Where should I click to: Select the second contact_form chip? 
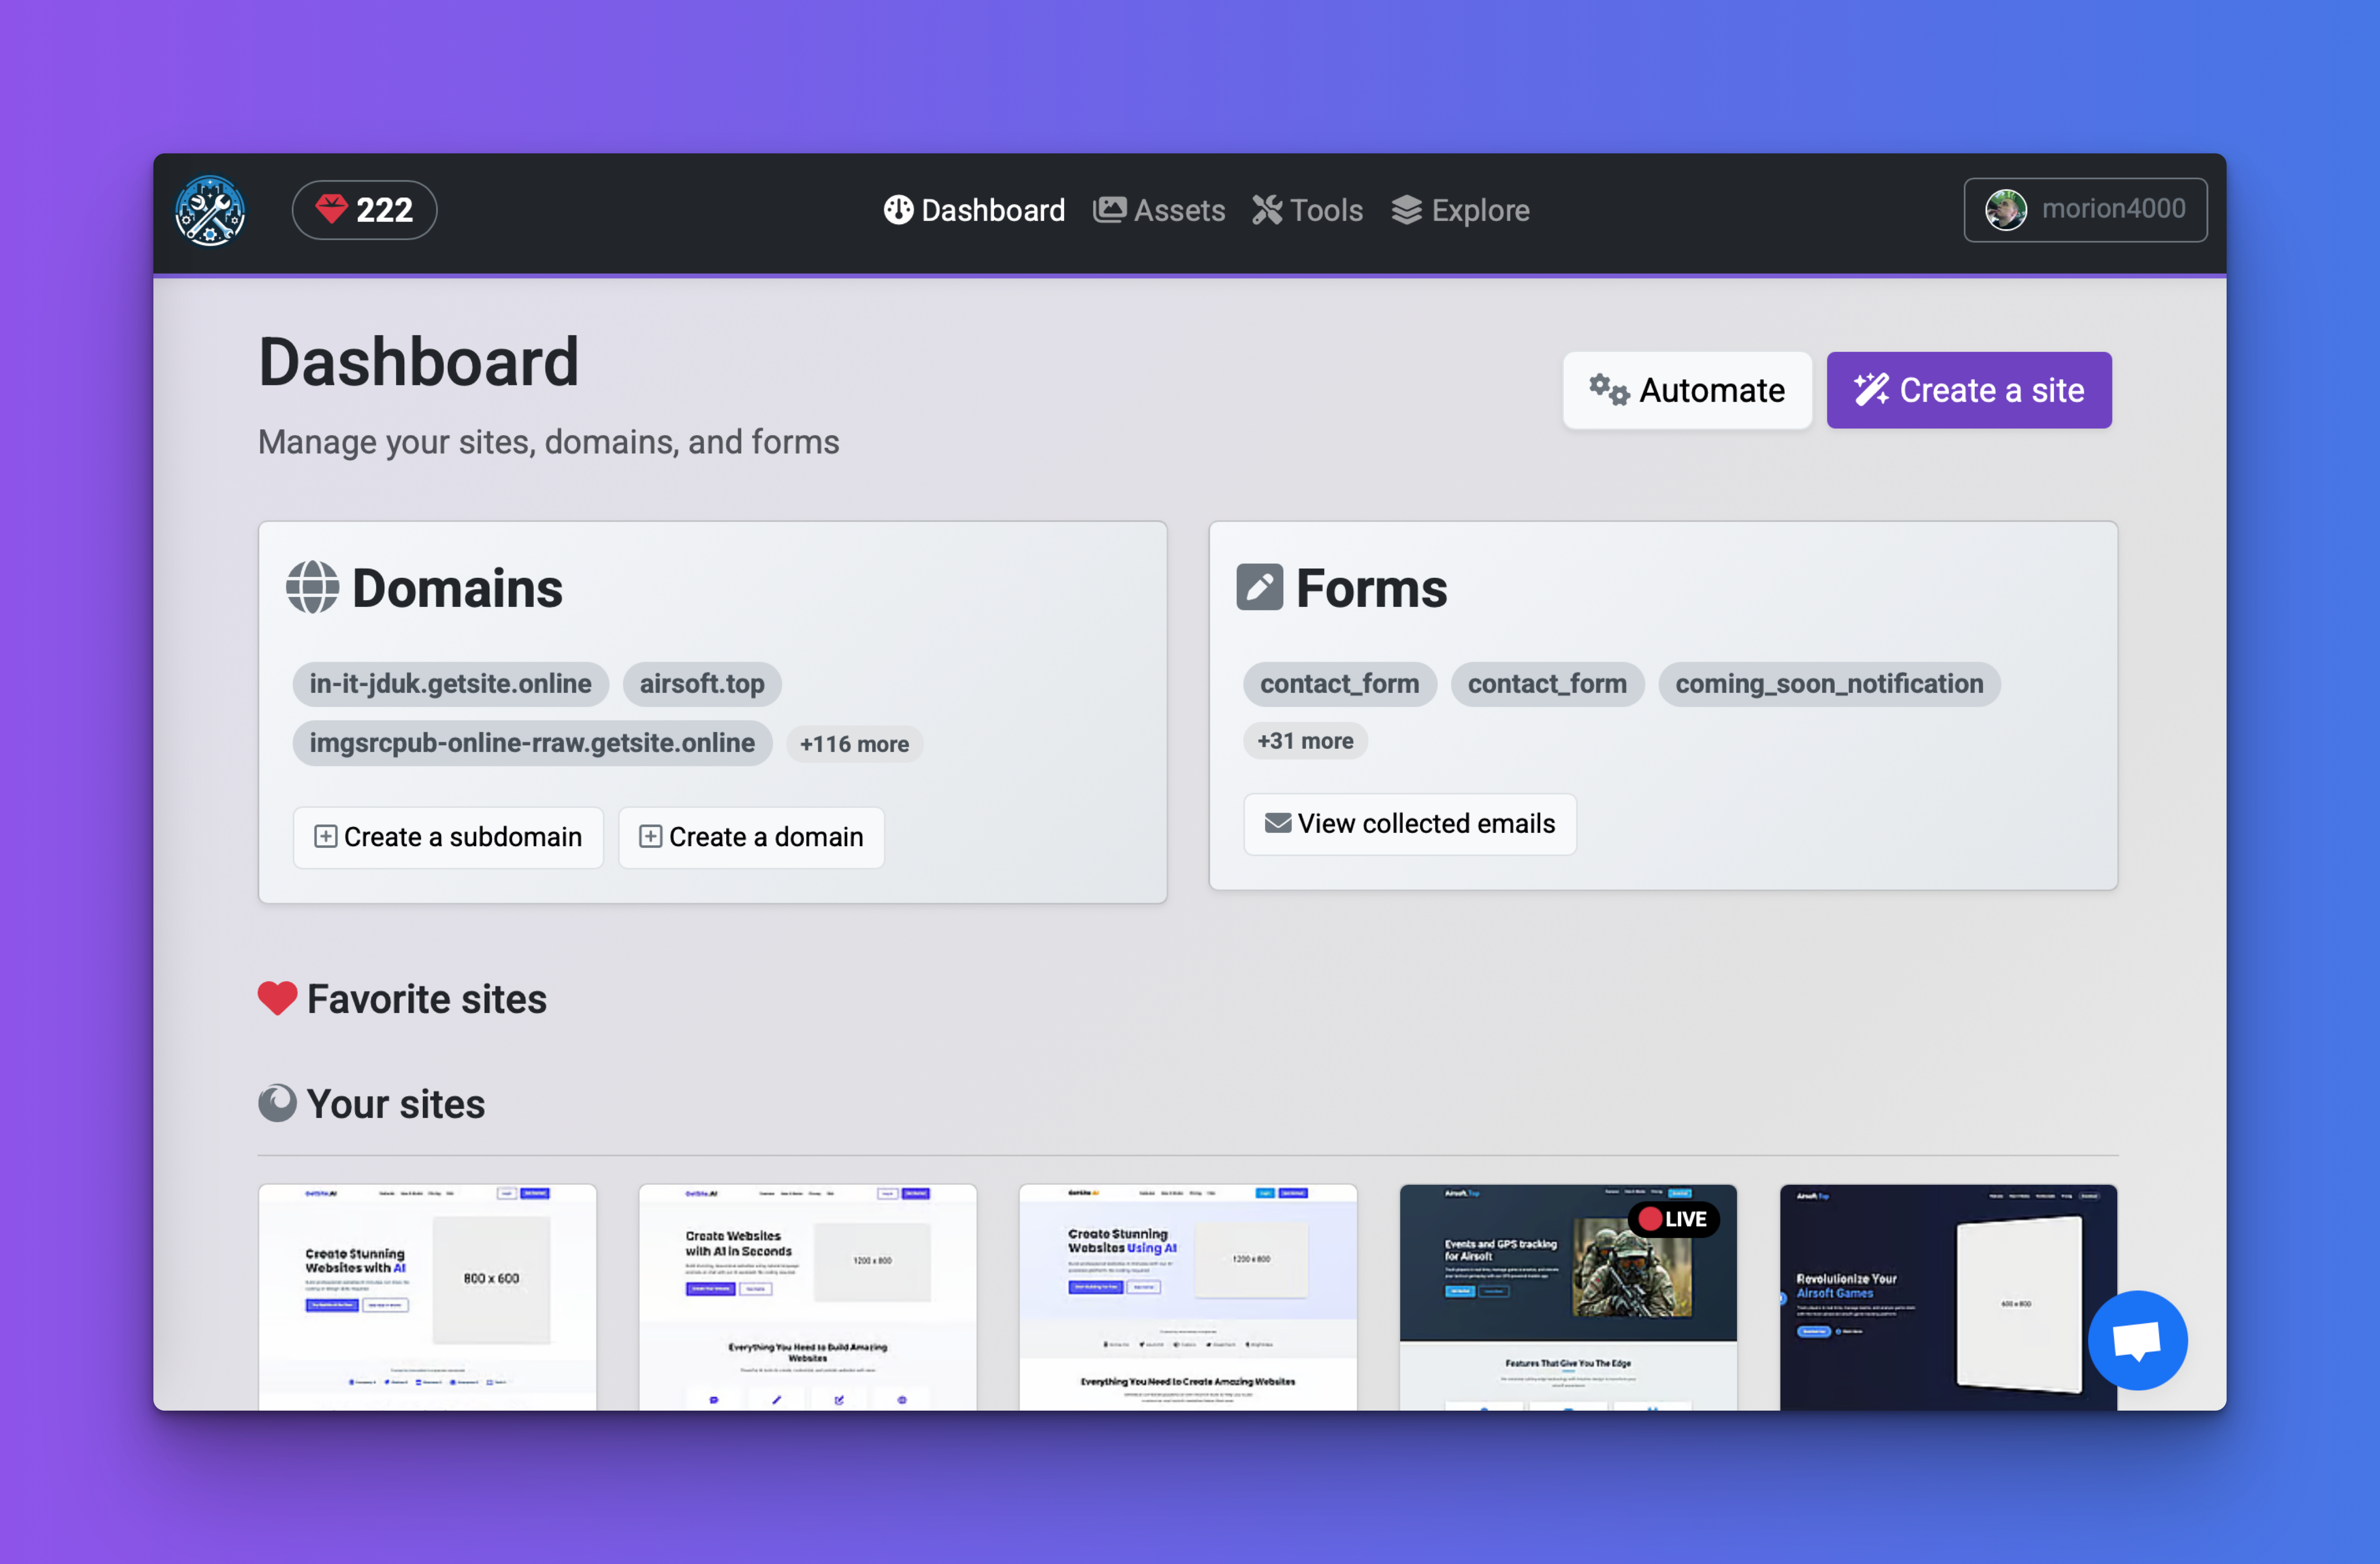1548,684
